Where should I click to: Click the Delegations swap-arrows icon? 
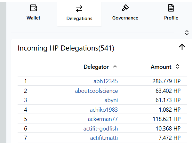(x=79, y=9)
